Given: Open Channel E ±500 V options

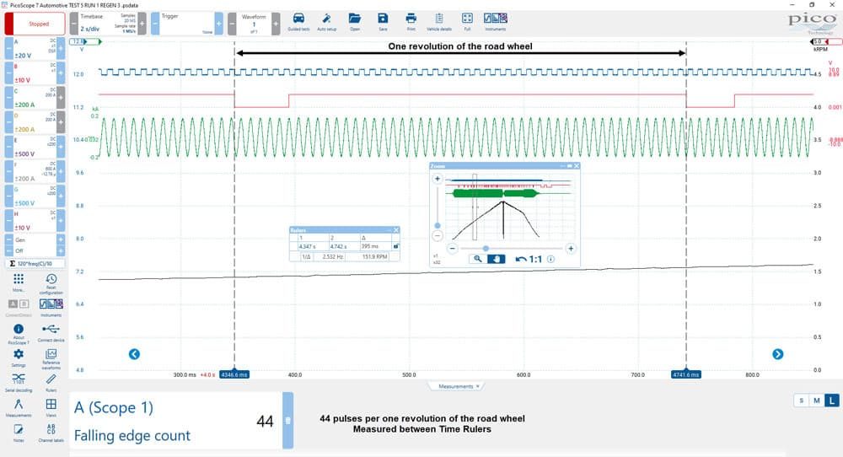Looking at the screenshot, I should (35, 147).
